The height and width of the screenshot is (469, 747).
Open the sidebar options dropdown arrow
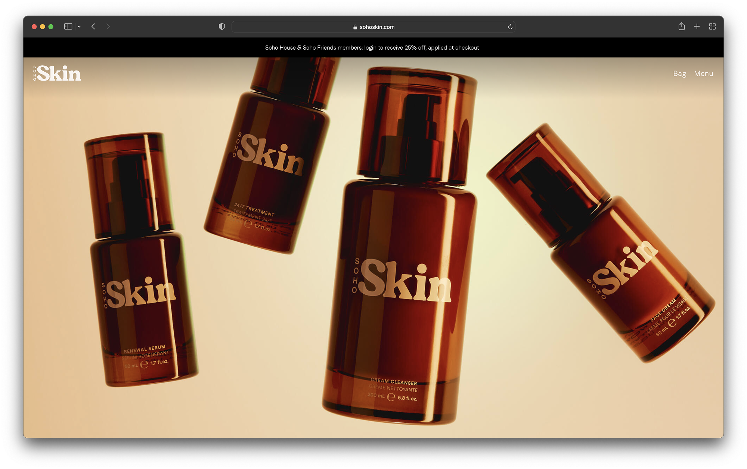pos(79,26)
